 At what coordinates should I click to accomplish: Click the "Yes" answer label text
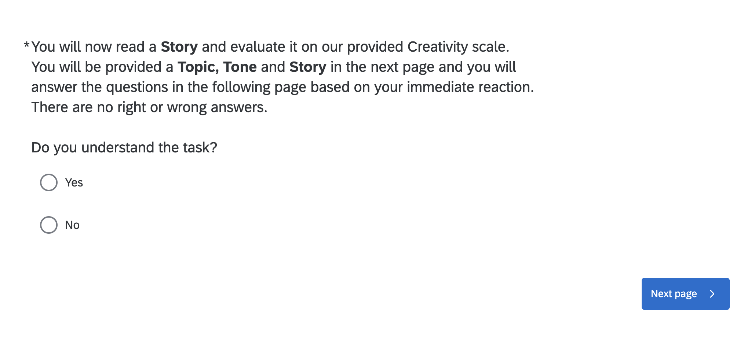point(74,182)
